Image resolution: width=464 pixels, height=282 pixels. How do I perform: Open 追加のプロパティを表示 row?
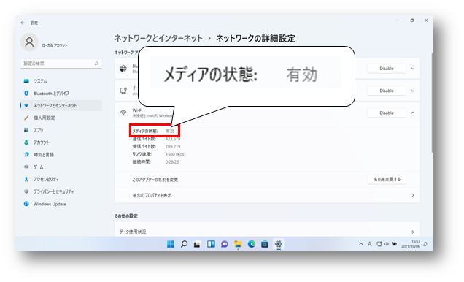(x=267, y=195)
